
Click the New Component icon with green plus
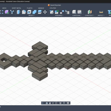[57, 12]
